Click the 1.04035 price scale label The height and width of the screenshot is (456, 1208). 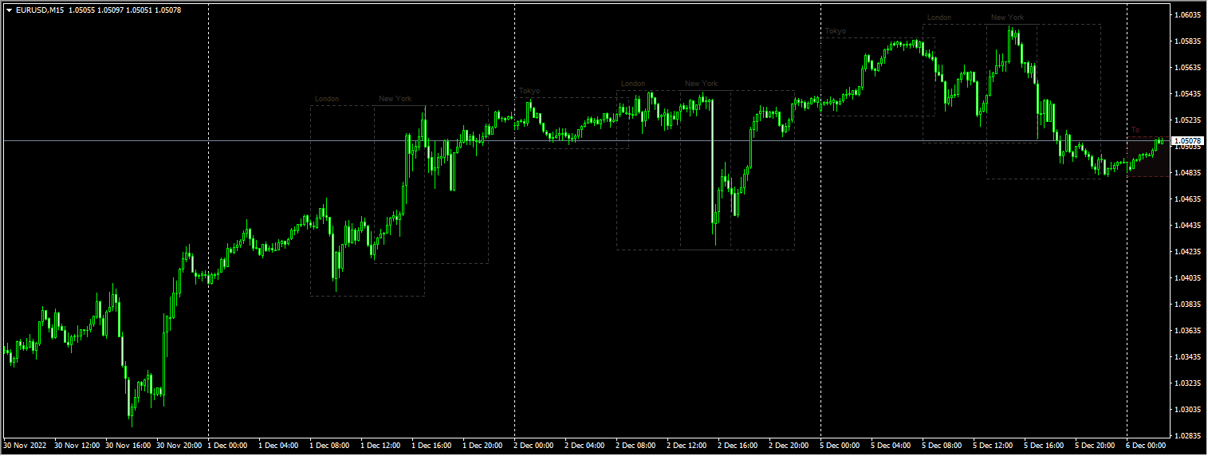[1188, 278]
